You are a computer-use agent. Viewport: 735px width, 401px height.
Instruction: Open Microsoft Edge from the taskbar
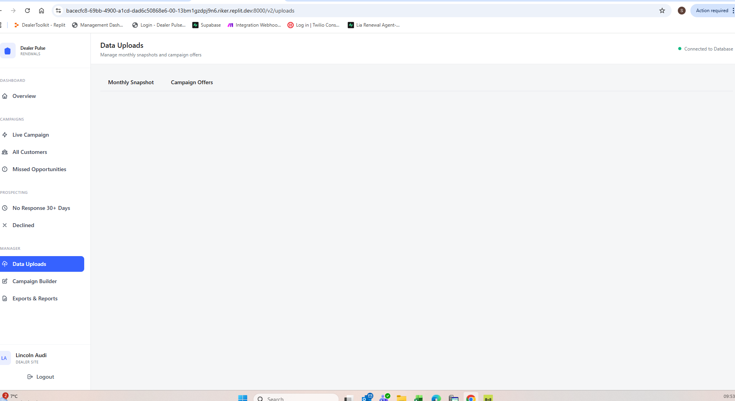[x=436, y=398]
